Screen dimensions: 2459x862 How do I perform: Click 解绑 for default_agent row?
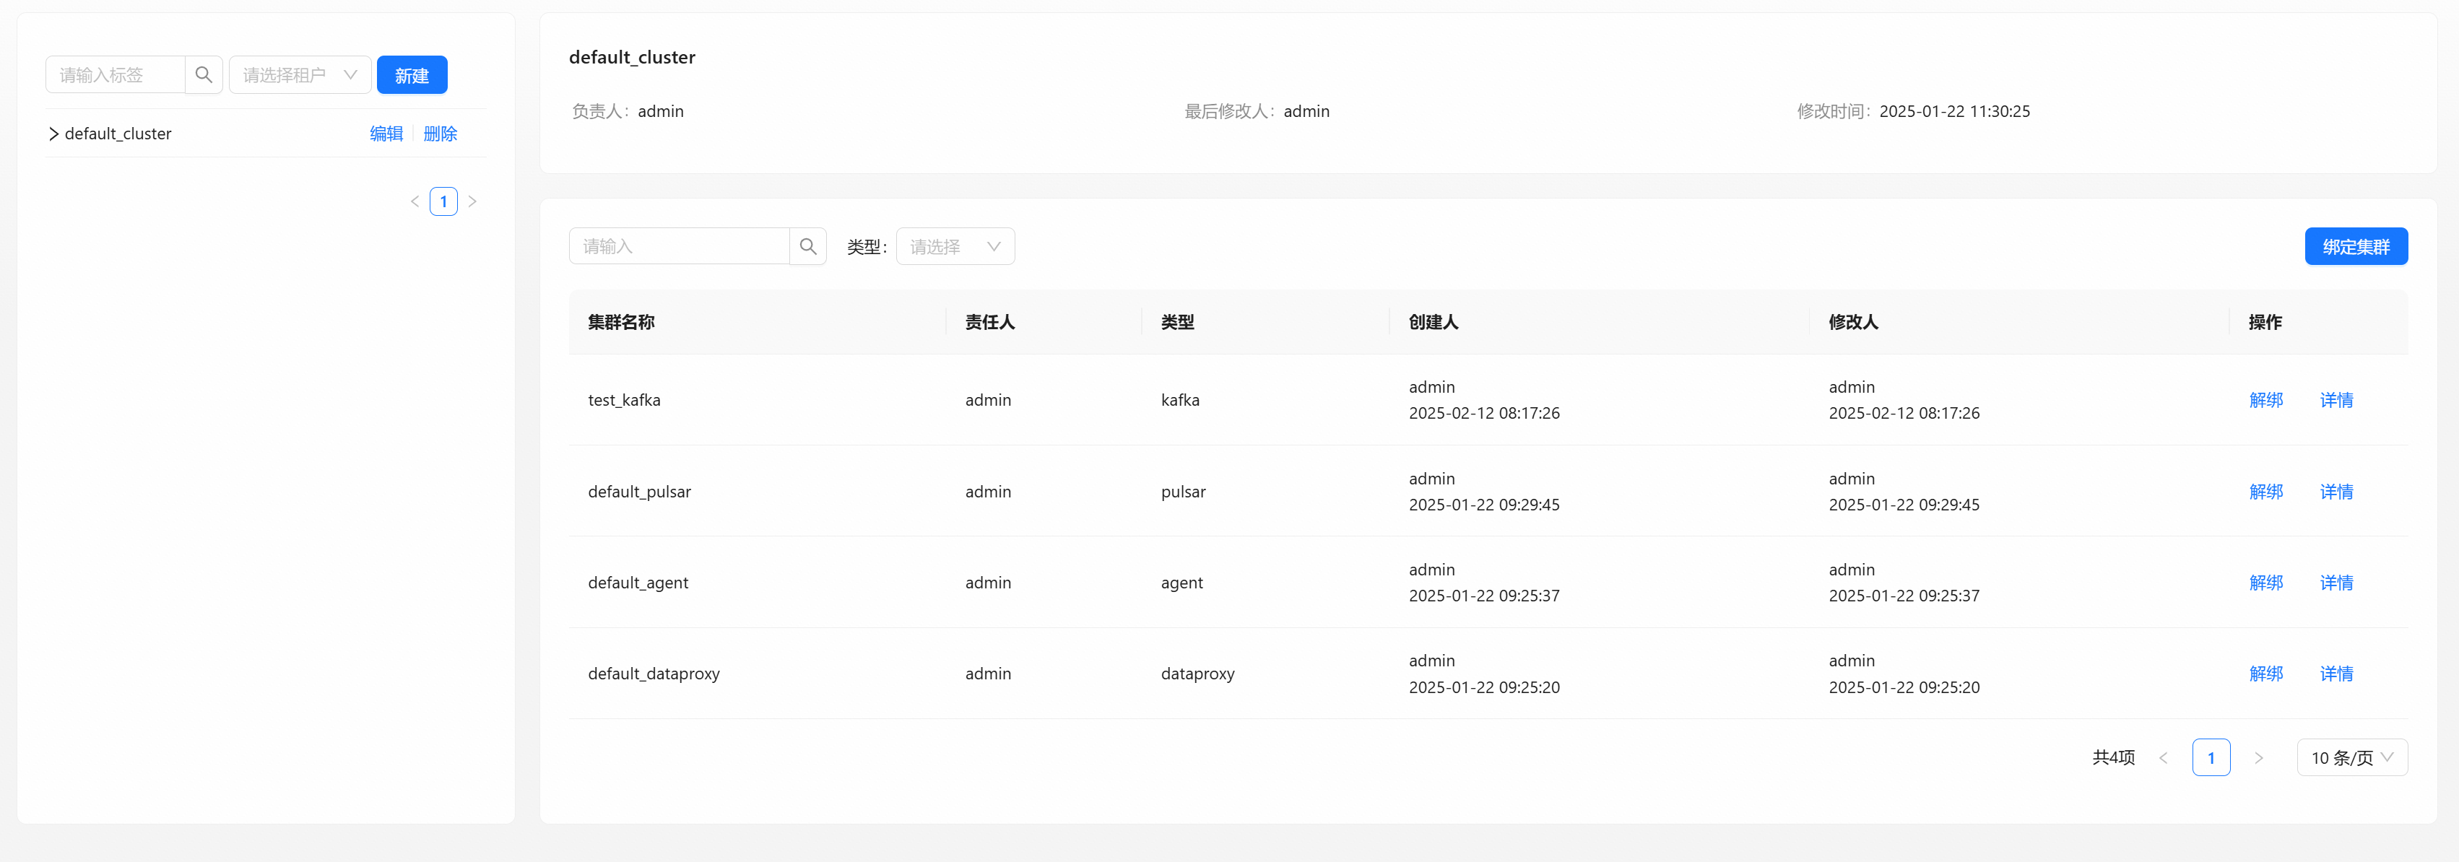[x=2265, y=583]
